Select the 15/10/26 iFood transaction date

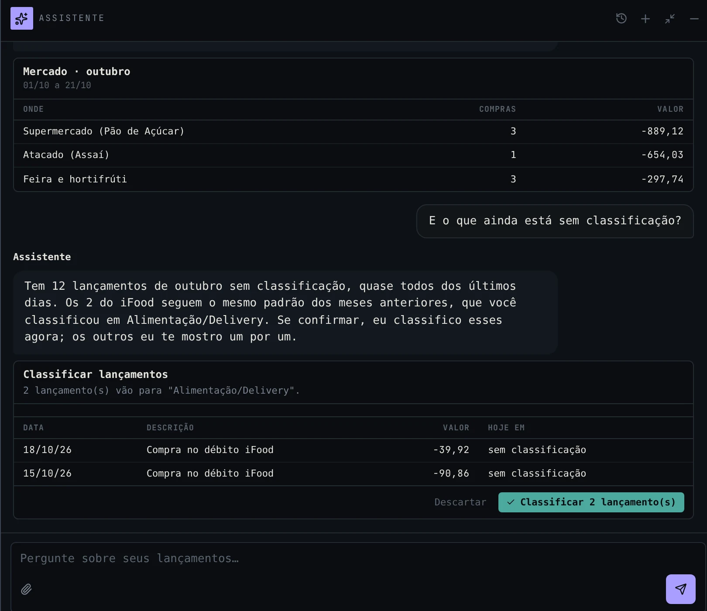[47, 474]
